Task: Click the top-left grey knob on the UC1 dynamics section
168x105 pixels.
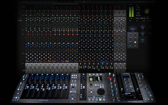Action: coord(138,76)
